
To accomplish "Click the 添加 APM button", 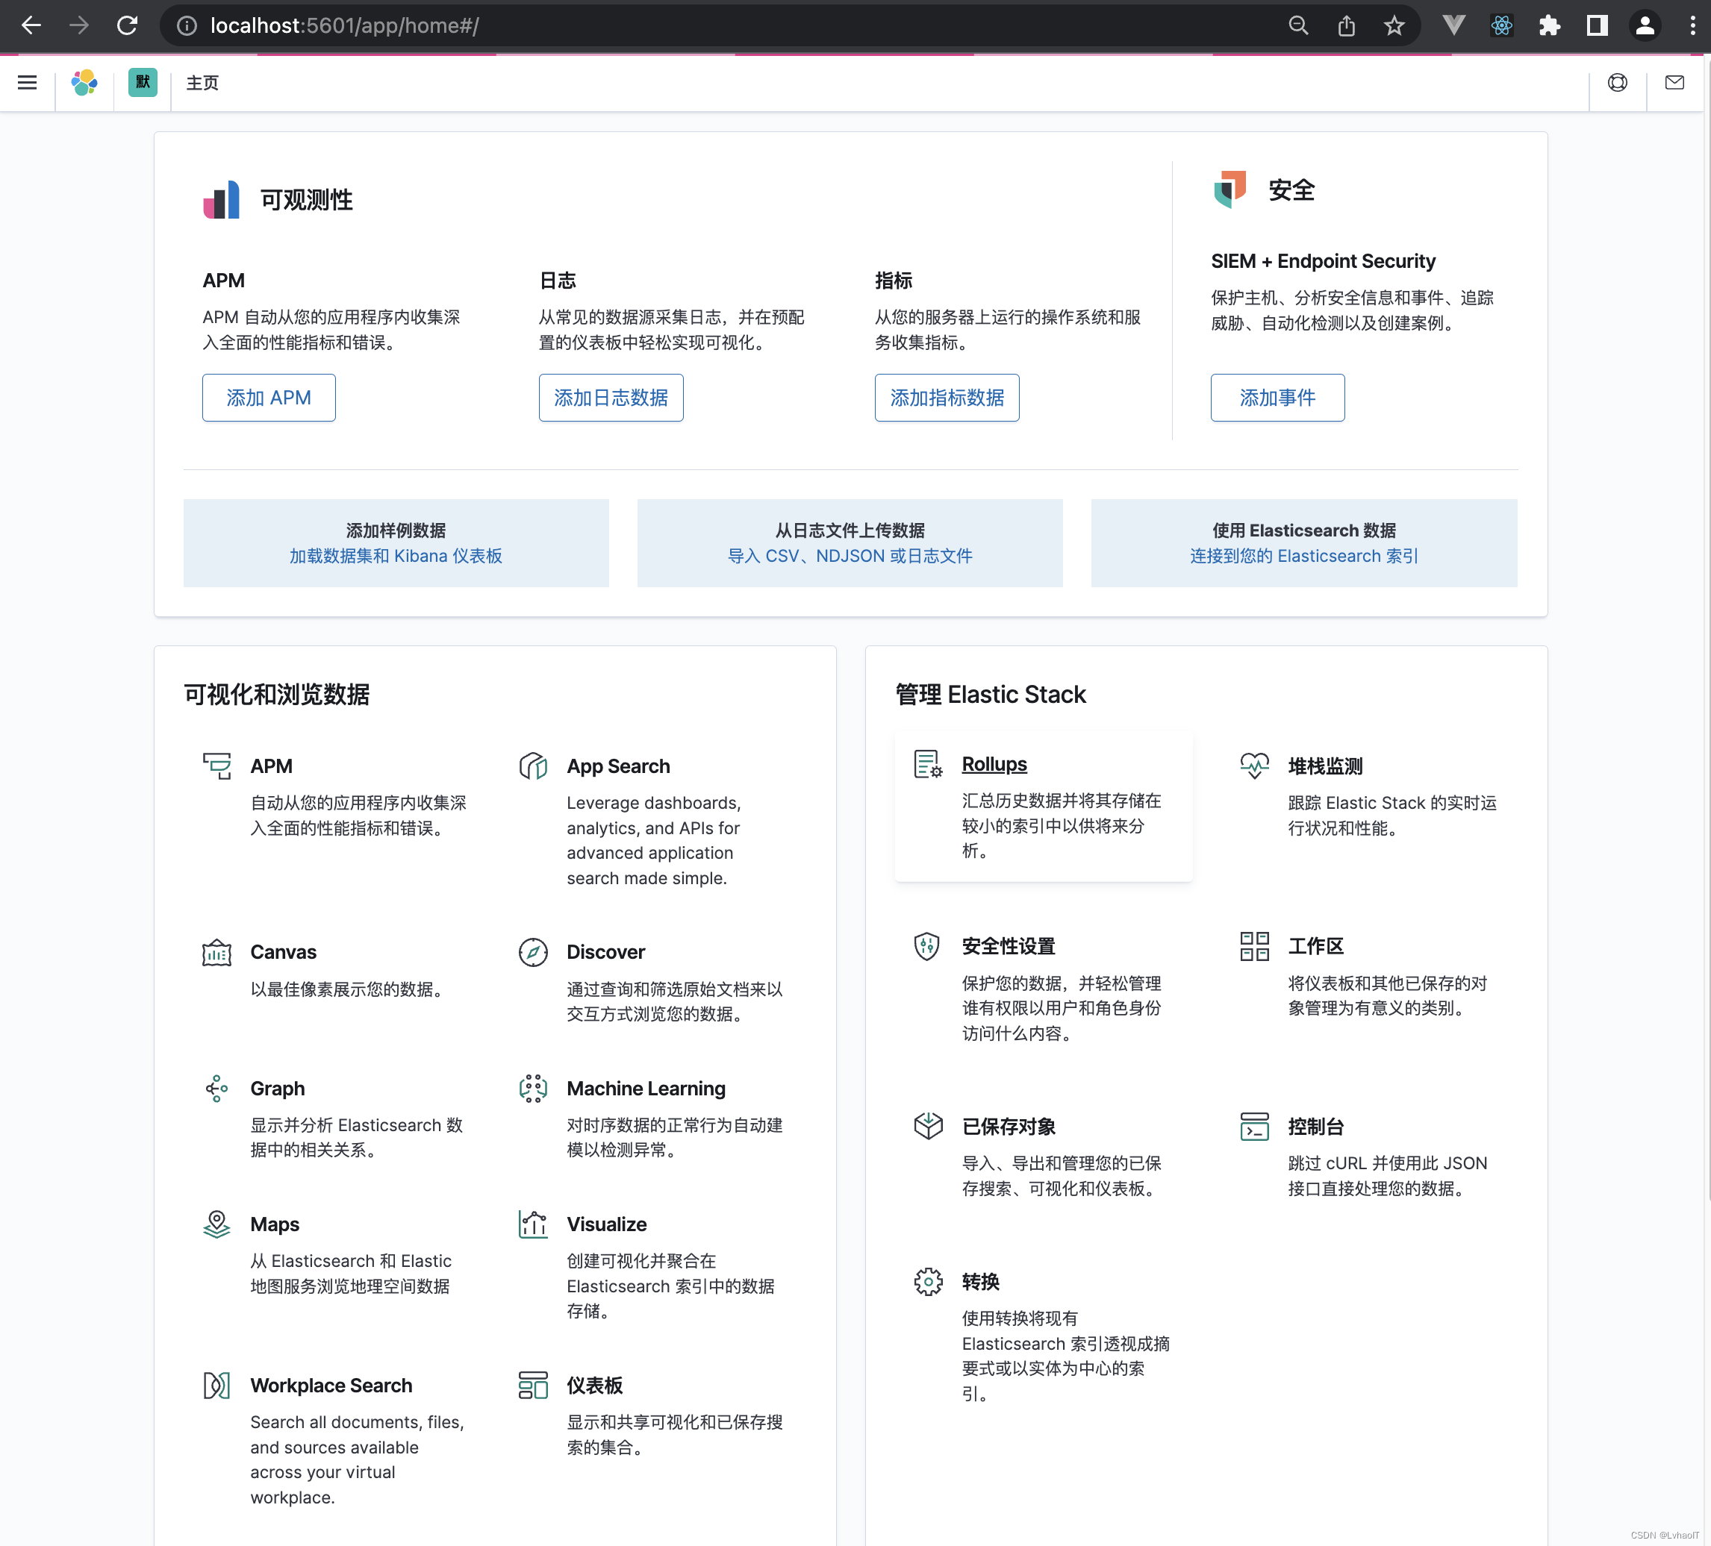I will click(269, 397).
